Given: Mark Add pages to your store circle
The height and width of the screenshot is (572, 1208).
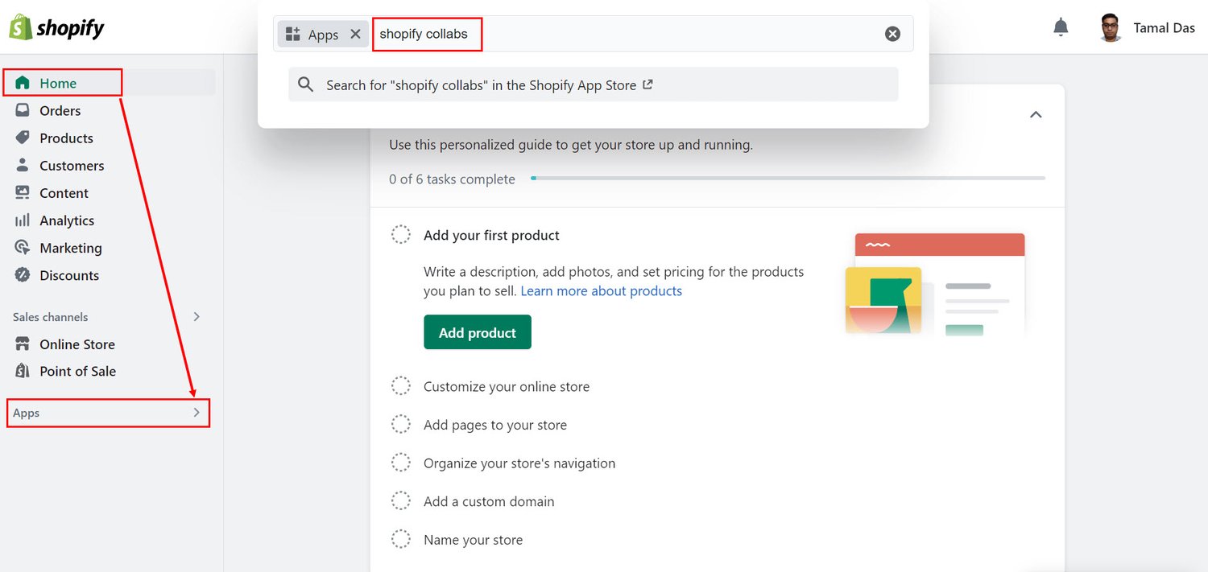Looking at the screenshot, I should [401, 425].
